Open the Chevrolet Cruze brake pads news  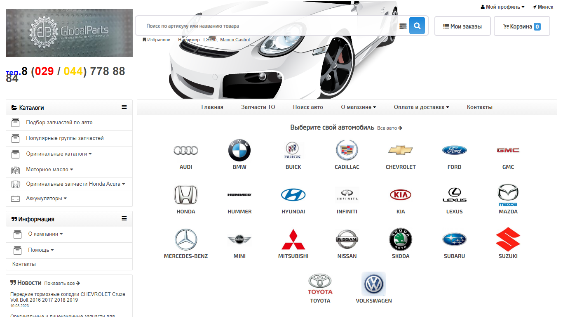tap(68, 297)
